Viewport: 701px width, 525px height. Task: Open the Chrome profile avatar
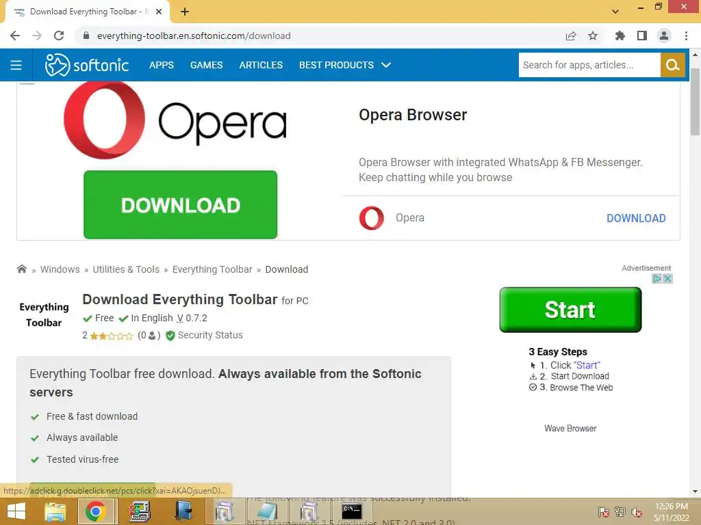[664, 36]
